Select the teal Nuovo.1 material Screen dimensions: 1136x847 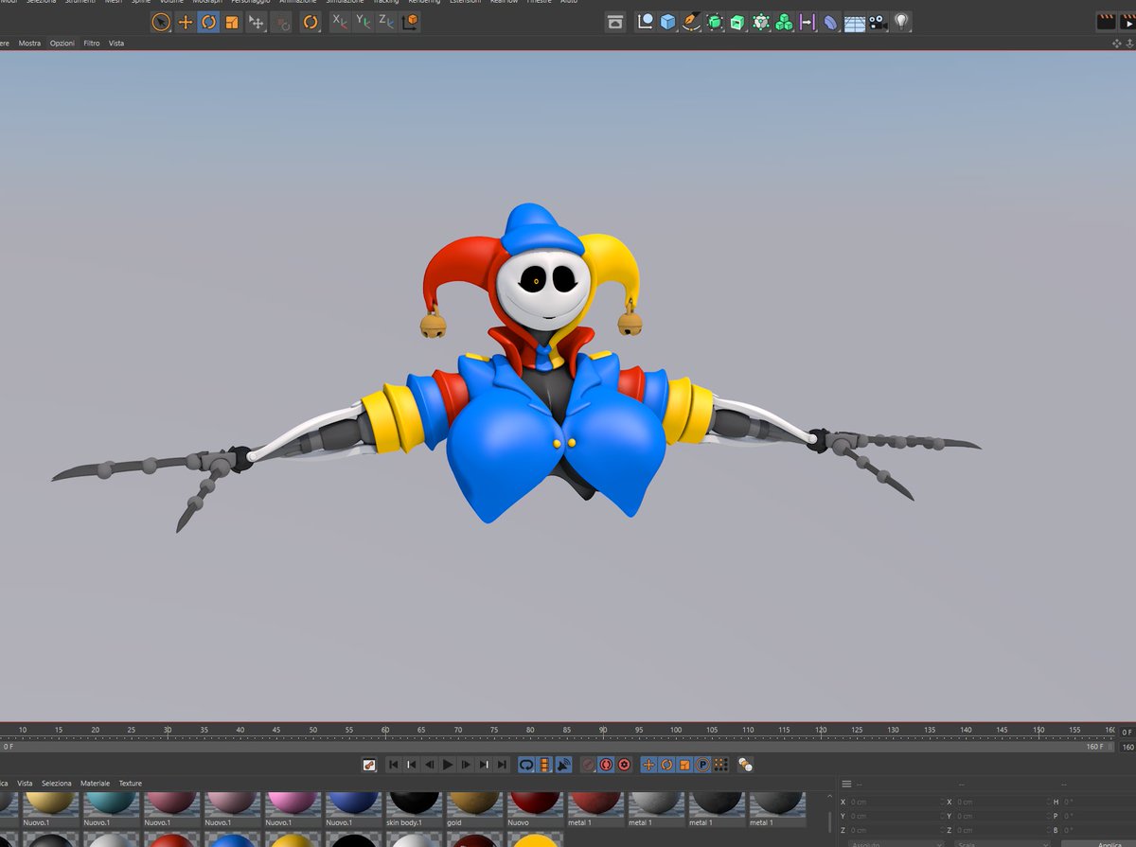click(x=111, y=810)
